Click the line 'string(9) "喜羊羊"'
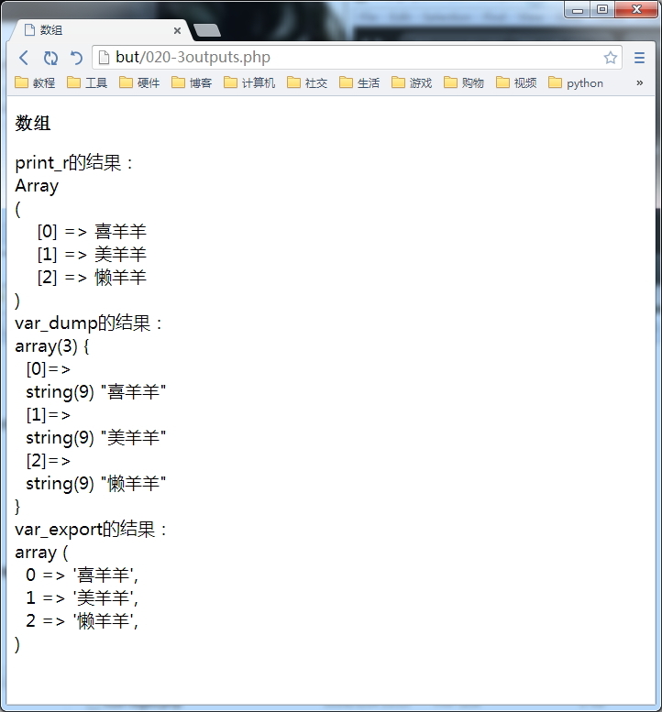This screenshot has height=712, width=662. (x=96, y=392)
